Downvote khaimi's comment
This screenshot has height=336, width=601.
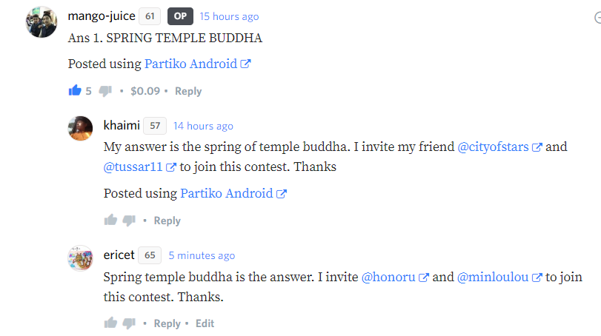pyautogui.click(x=129, y=221)
